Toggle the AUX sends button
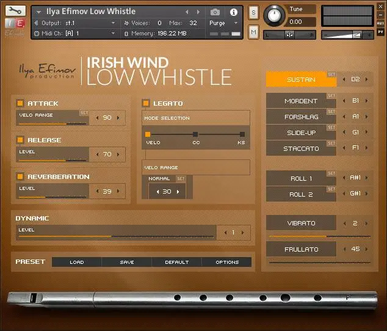Viewport: 387px width, 331px height. tap(380, 23)
